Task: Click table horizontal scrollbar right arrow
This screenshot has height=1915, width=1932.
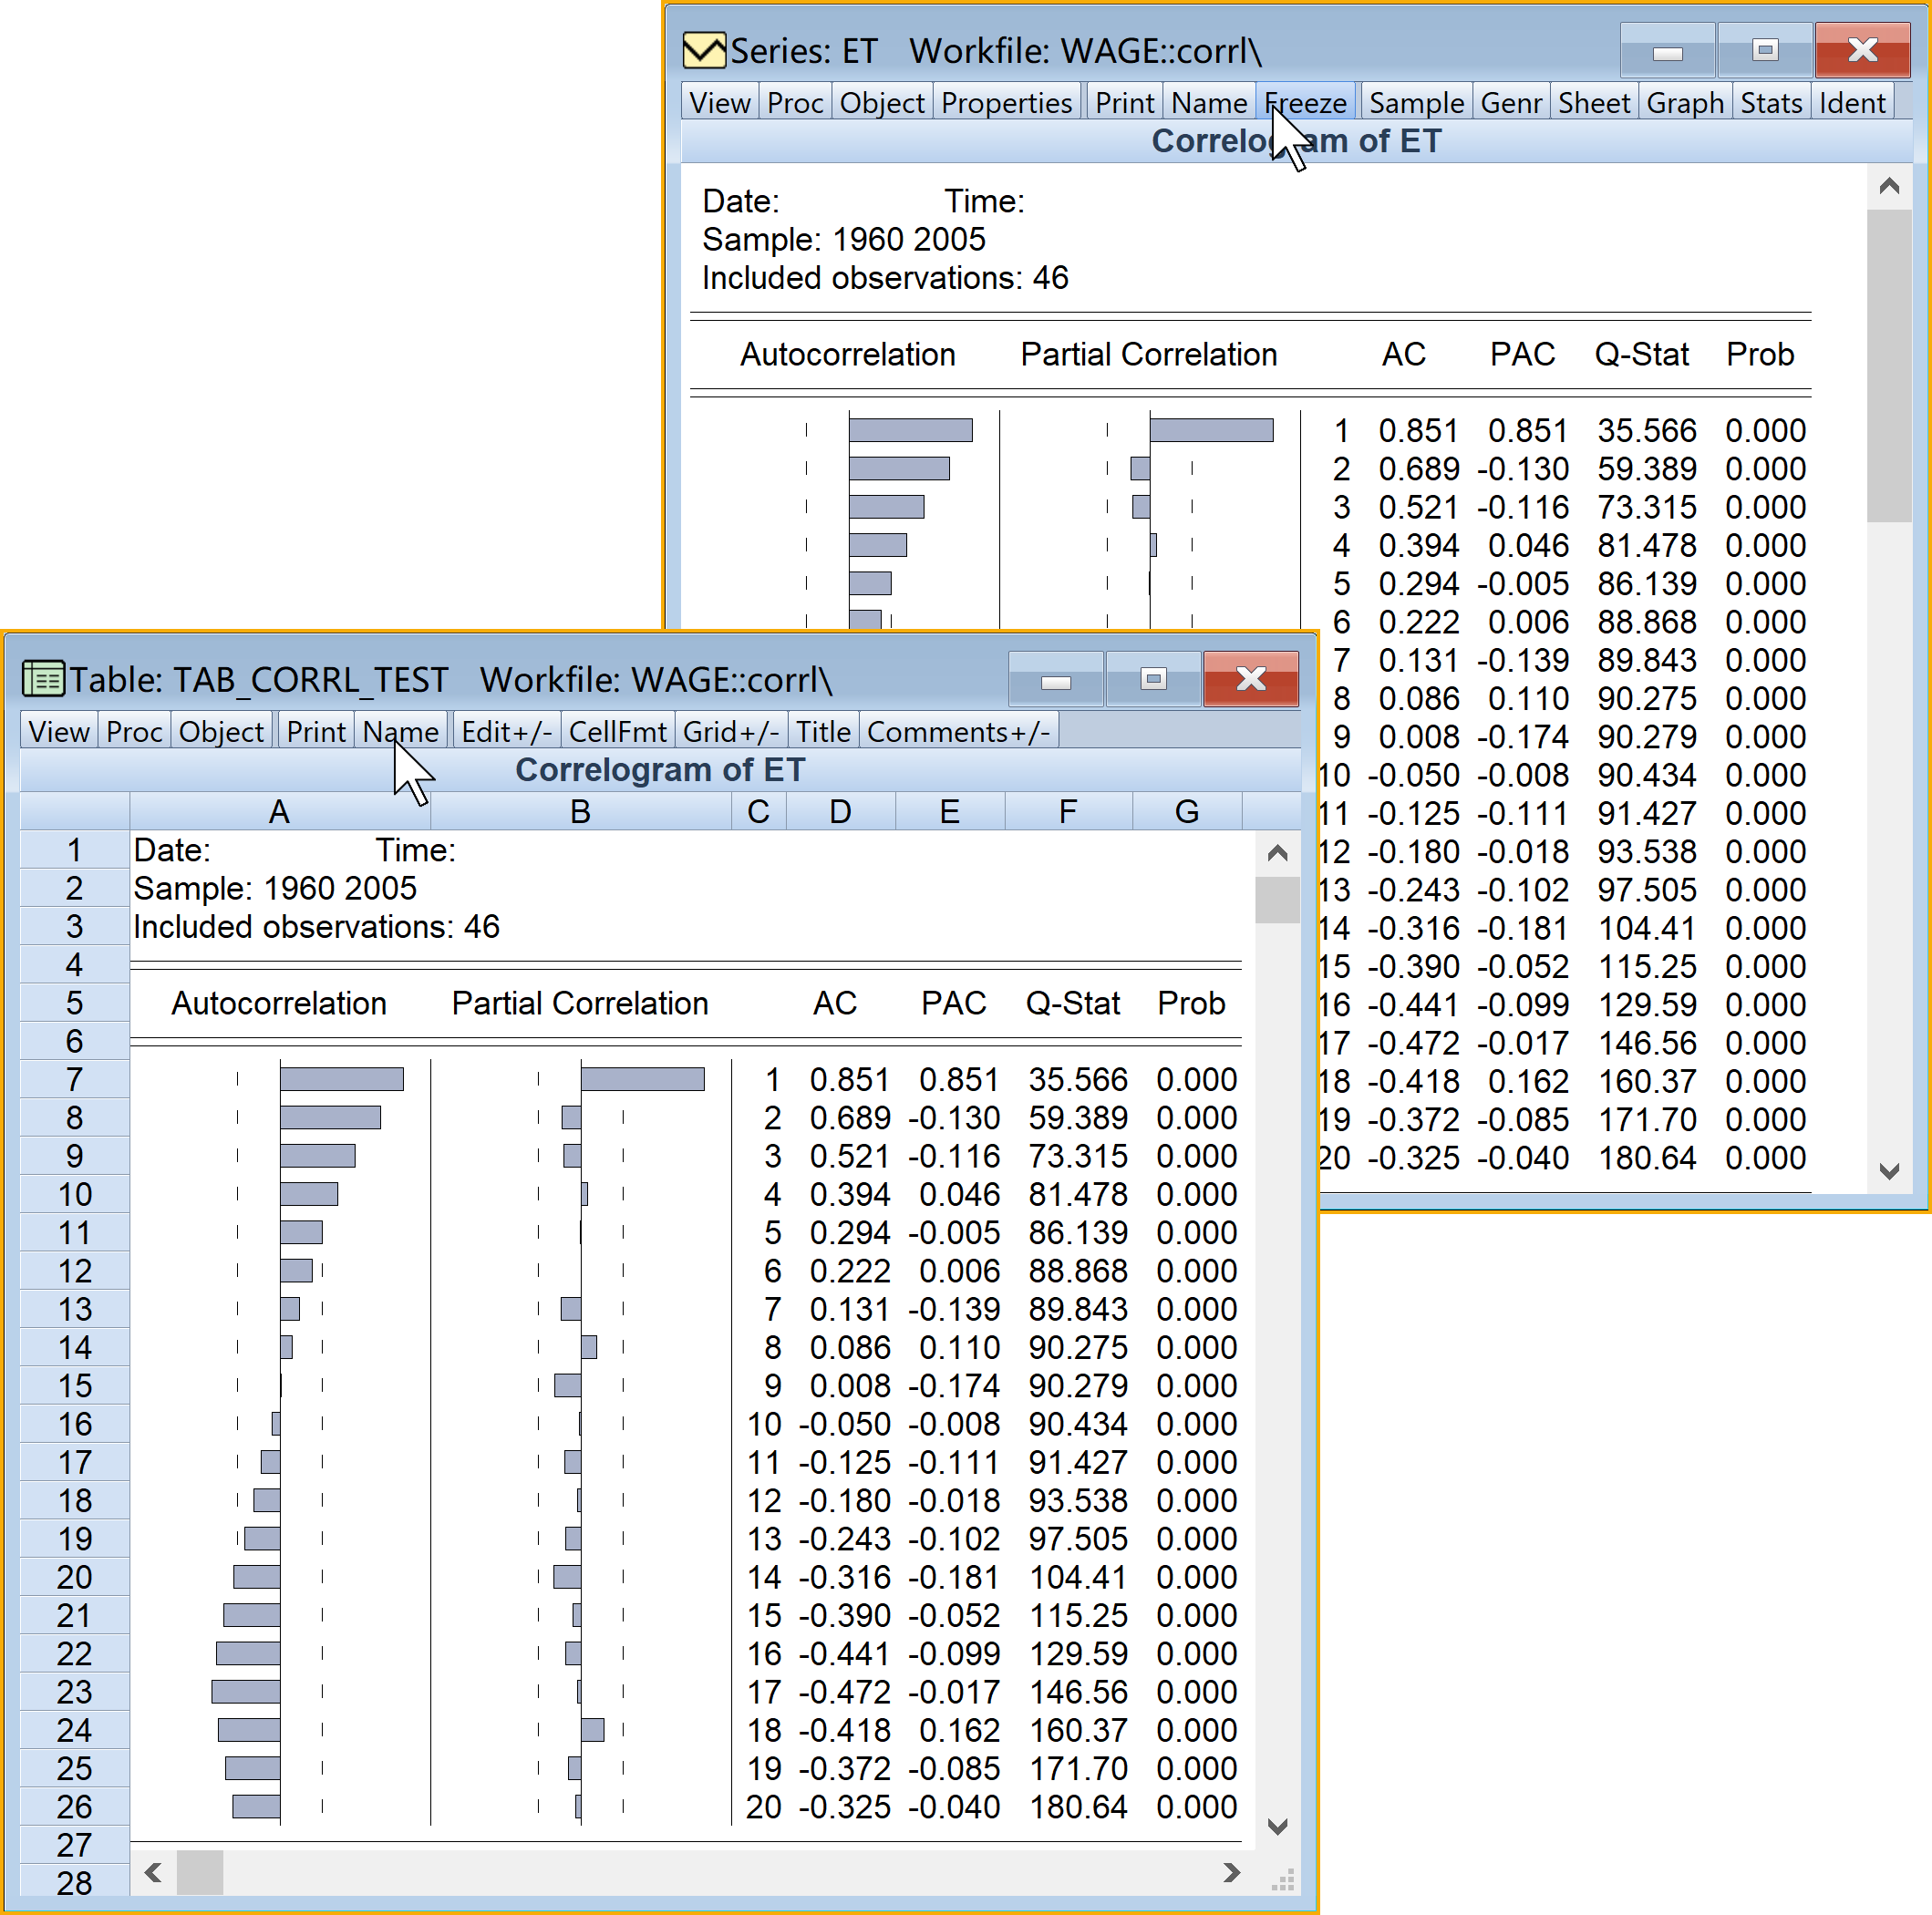Action: pyautogui.click(x=1231, y=1872)
